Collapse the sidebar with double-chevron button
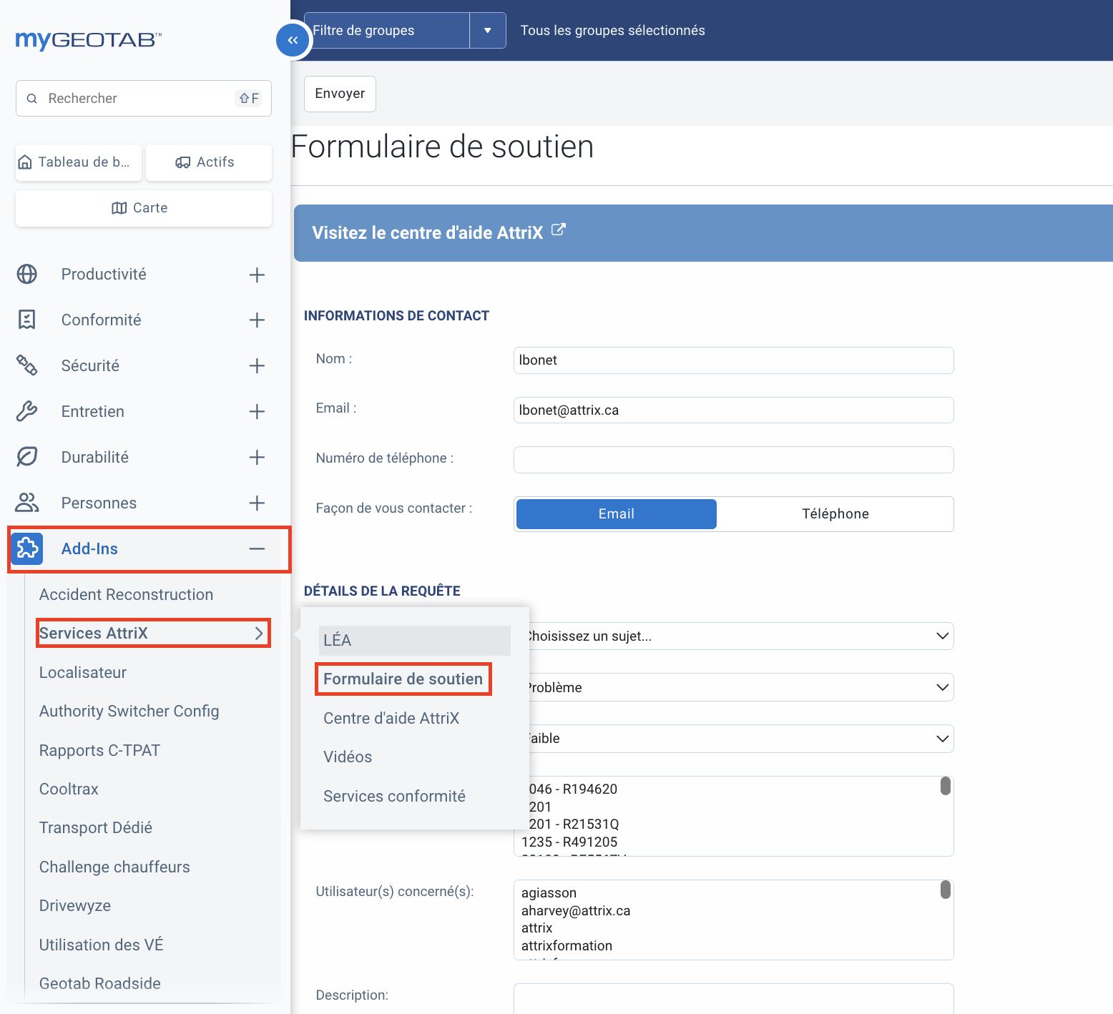Screen dimensions: 1113x1014 pyautogui.click(x=293, y=40)
